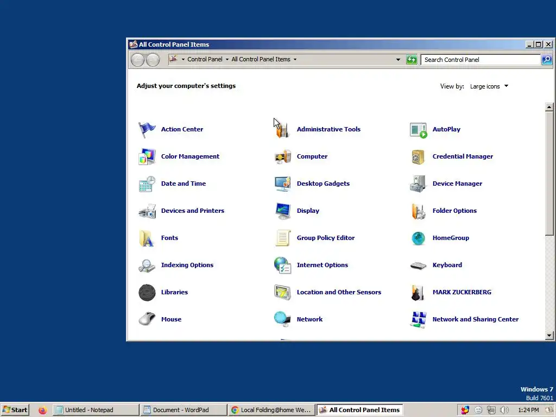
Task: Expand the arrow before Control Panel breadcrumb
Action: click(x=183, y=60)
